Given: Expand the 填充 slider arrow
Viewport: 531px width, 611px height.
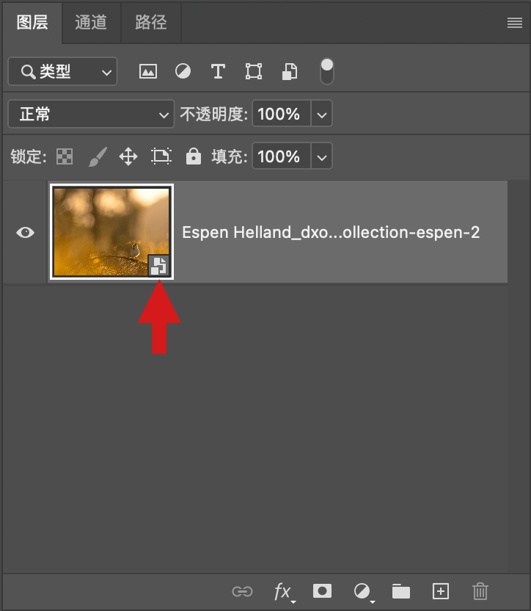Looking at the screenshot, I should pyautogui.click(x=321, y=156).
